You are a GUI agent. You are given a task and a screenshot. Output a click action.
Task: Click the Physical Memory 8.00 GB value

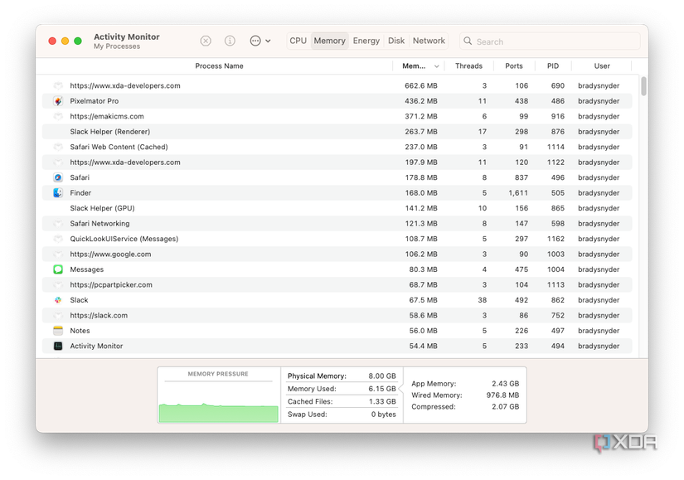coord(382,376)
